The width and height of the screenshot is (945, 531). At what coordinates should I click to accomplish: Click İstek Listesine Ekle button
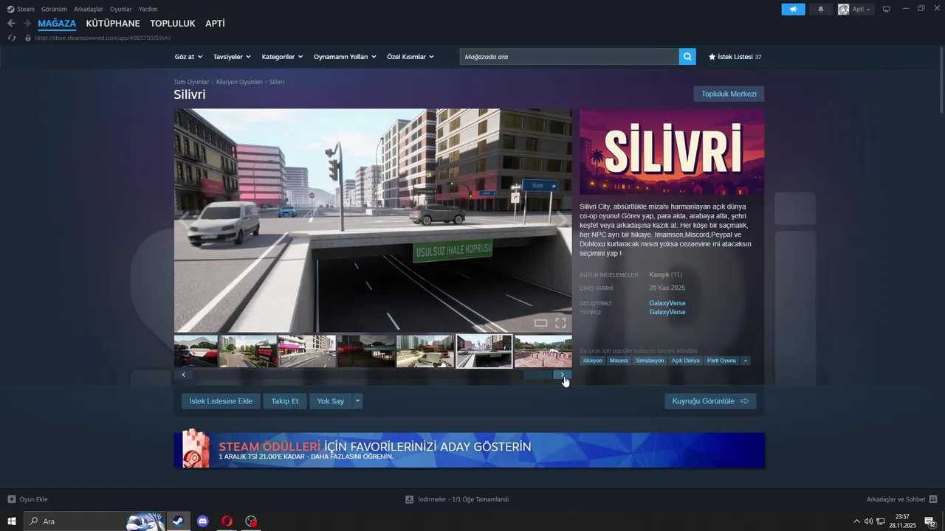click(221, 401)
